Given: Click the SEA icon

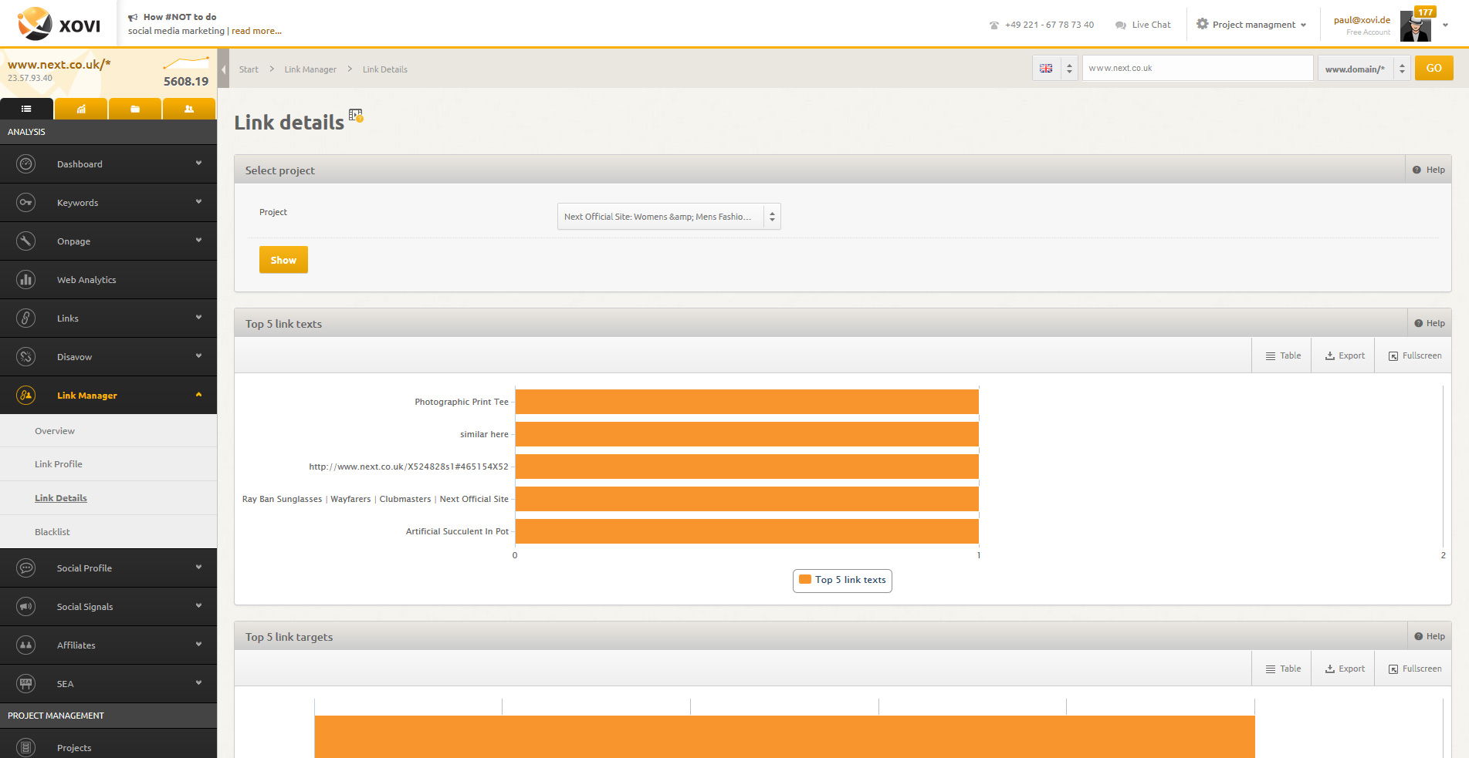Looking at the screenshot, I should [x=26, y=684].
